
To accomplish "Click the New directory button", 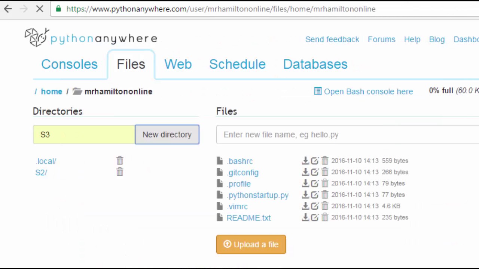I will tap(167, 134).
